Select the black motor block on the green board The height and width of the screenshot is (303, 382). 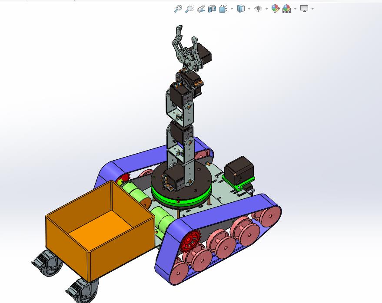tap(239, 170)
